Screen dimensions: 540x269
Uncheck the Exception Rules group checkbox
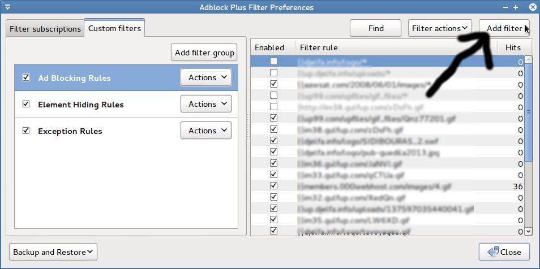point(25,131)
